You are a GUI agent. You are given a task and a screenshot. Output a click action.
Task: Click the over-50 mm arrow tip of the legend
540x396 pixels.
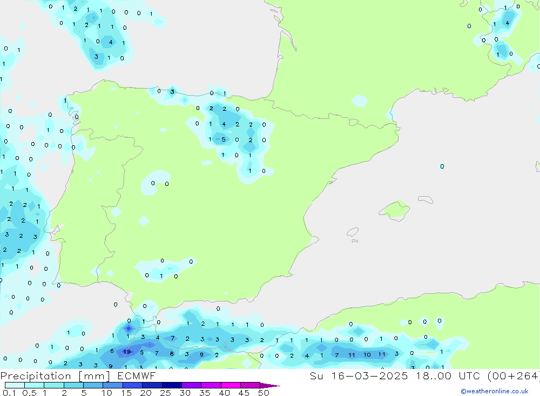pyautogui.click(x=270, y=386)
